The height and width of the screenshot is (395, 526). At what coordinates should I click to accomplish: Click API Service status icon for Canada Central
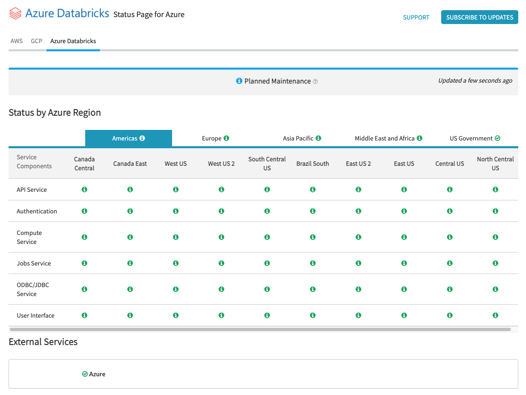coord(84,189)
